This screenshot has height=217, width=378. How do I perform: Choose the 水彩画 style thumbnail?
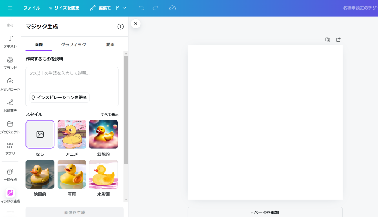(x=103, y=174)
